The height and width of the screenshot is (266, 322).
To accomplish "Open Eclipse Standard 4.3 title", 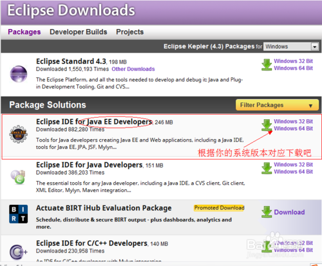I will coord(71,61).
